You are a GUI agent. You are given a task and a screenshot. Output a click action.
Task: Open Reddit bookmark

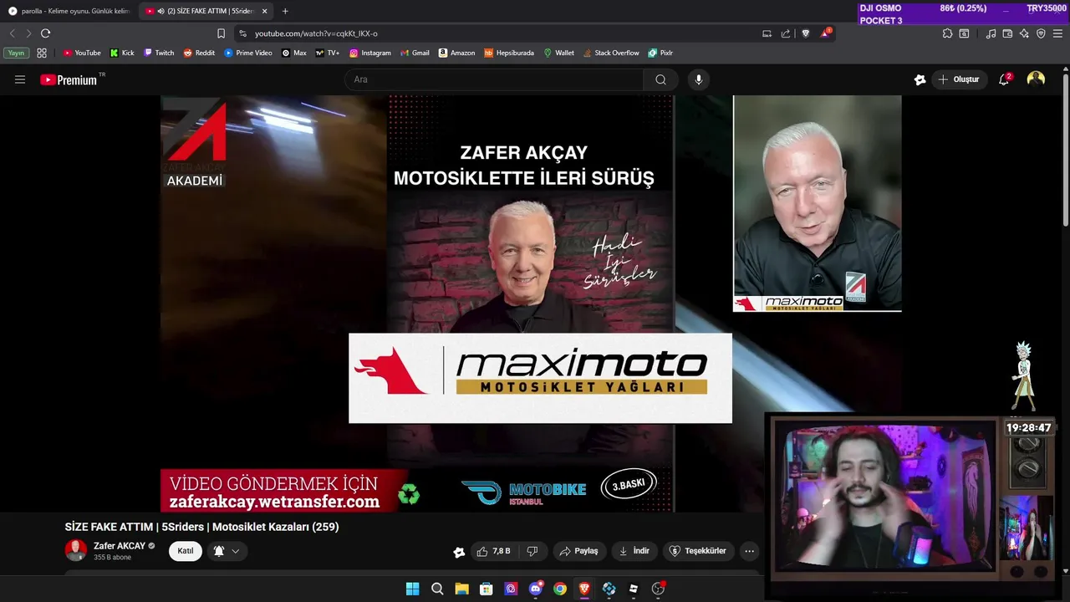pyautogui.click(x=199, y=53)
